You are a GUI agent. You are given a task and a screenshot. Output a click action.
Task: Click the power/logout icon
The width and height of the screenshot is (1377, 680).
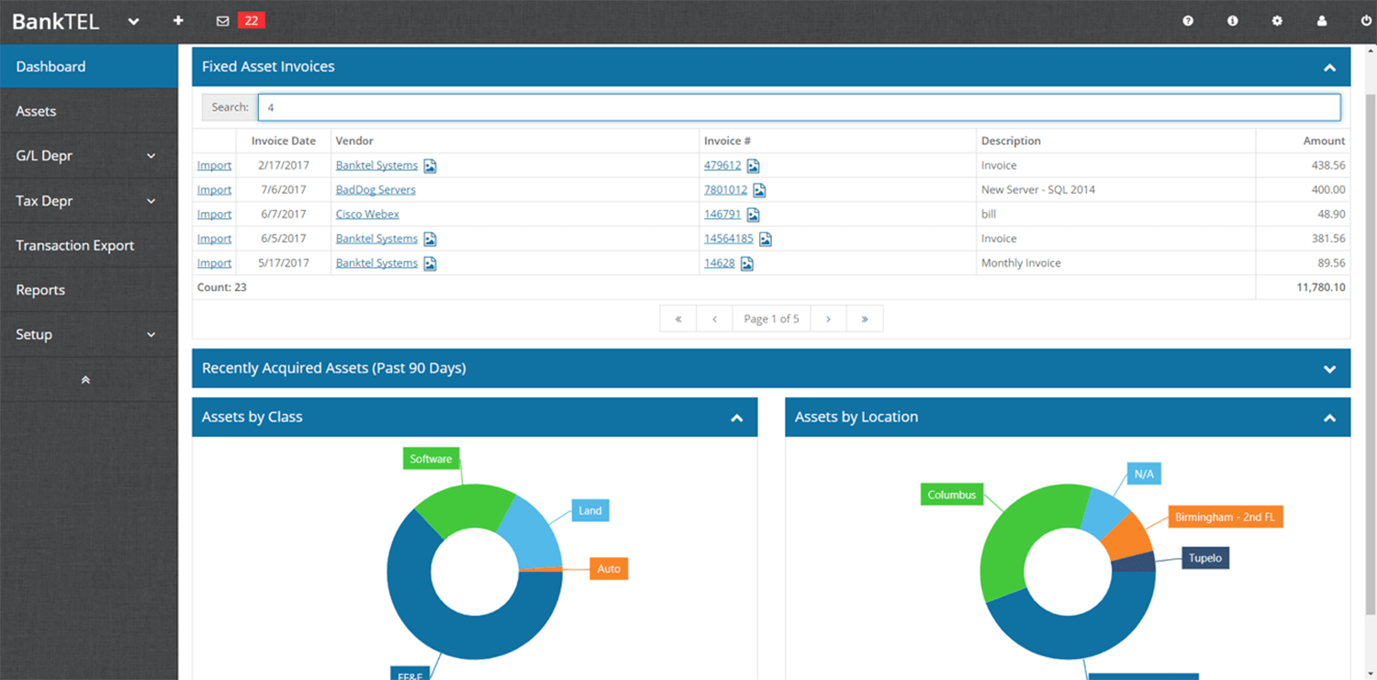coord(1365,20)
